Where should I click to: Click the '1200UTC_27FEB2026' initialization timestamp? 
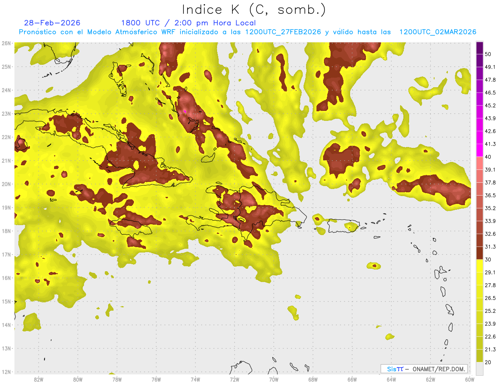283,32
